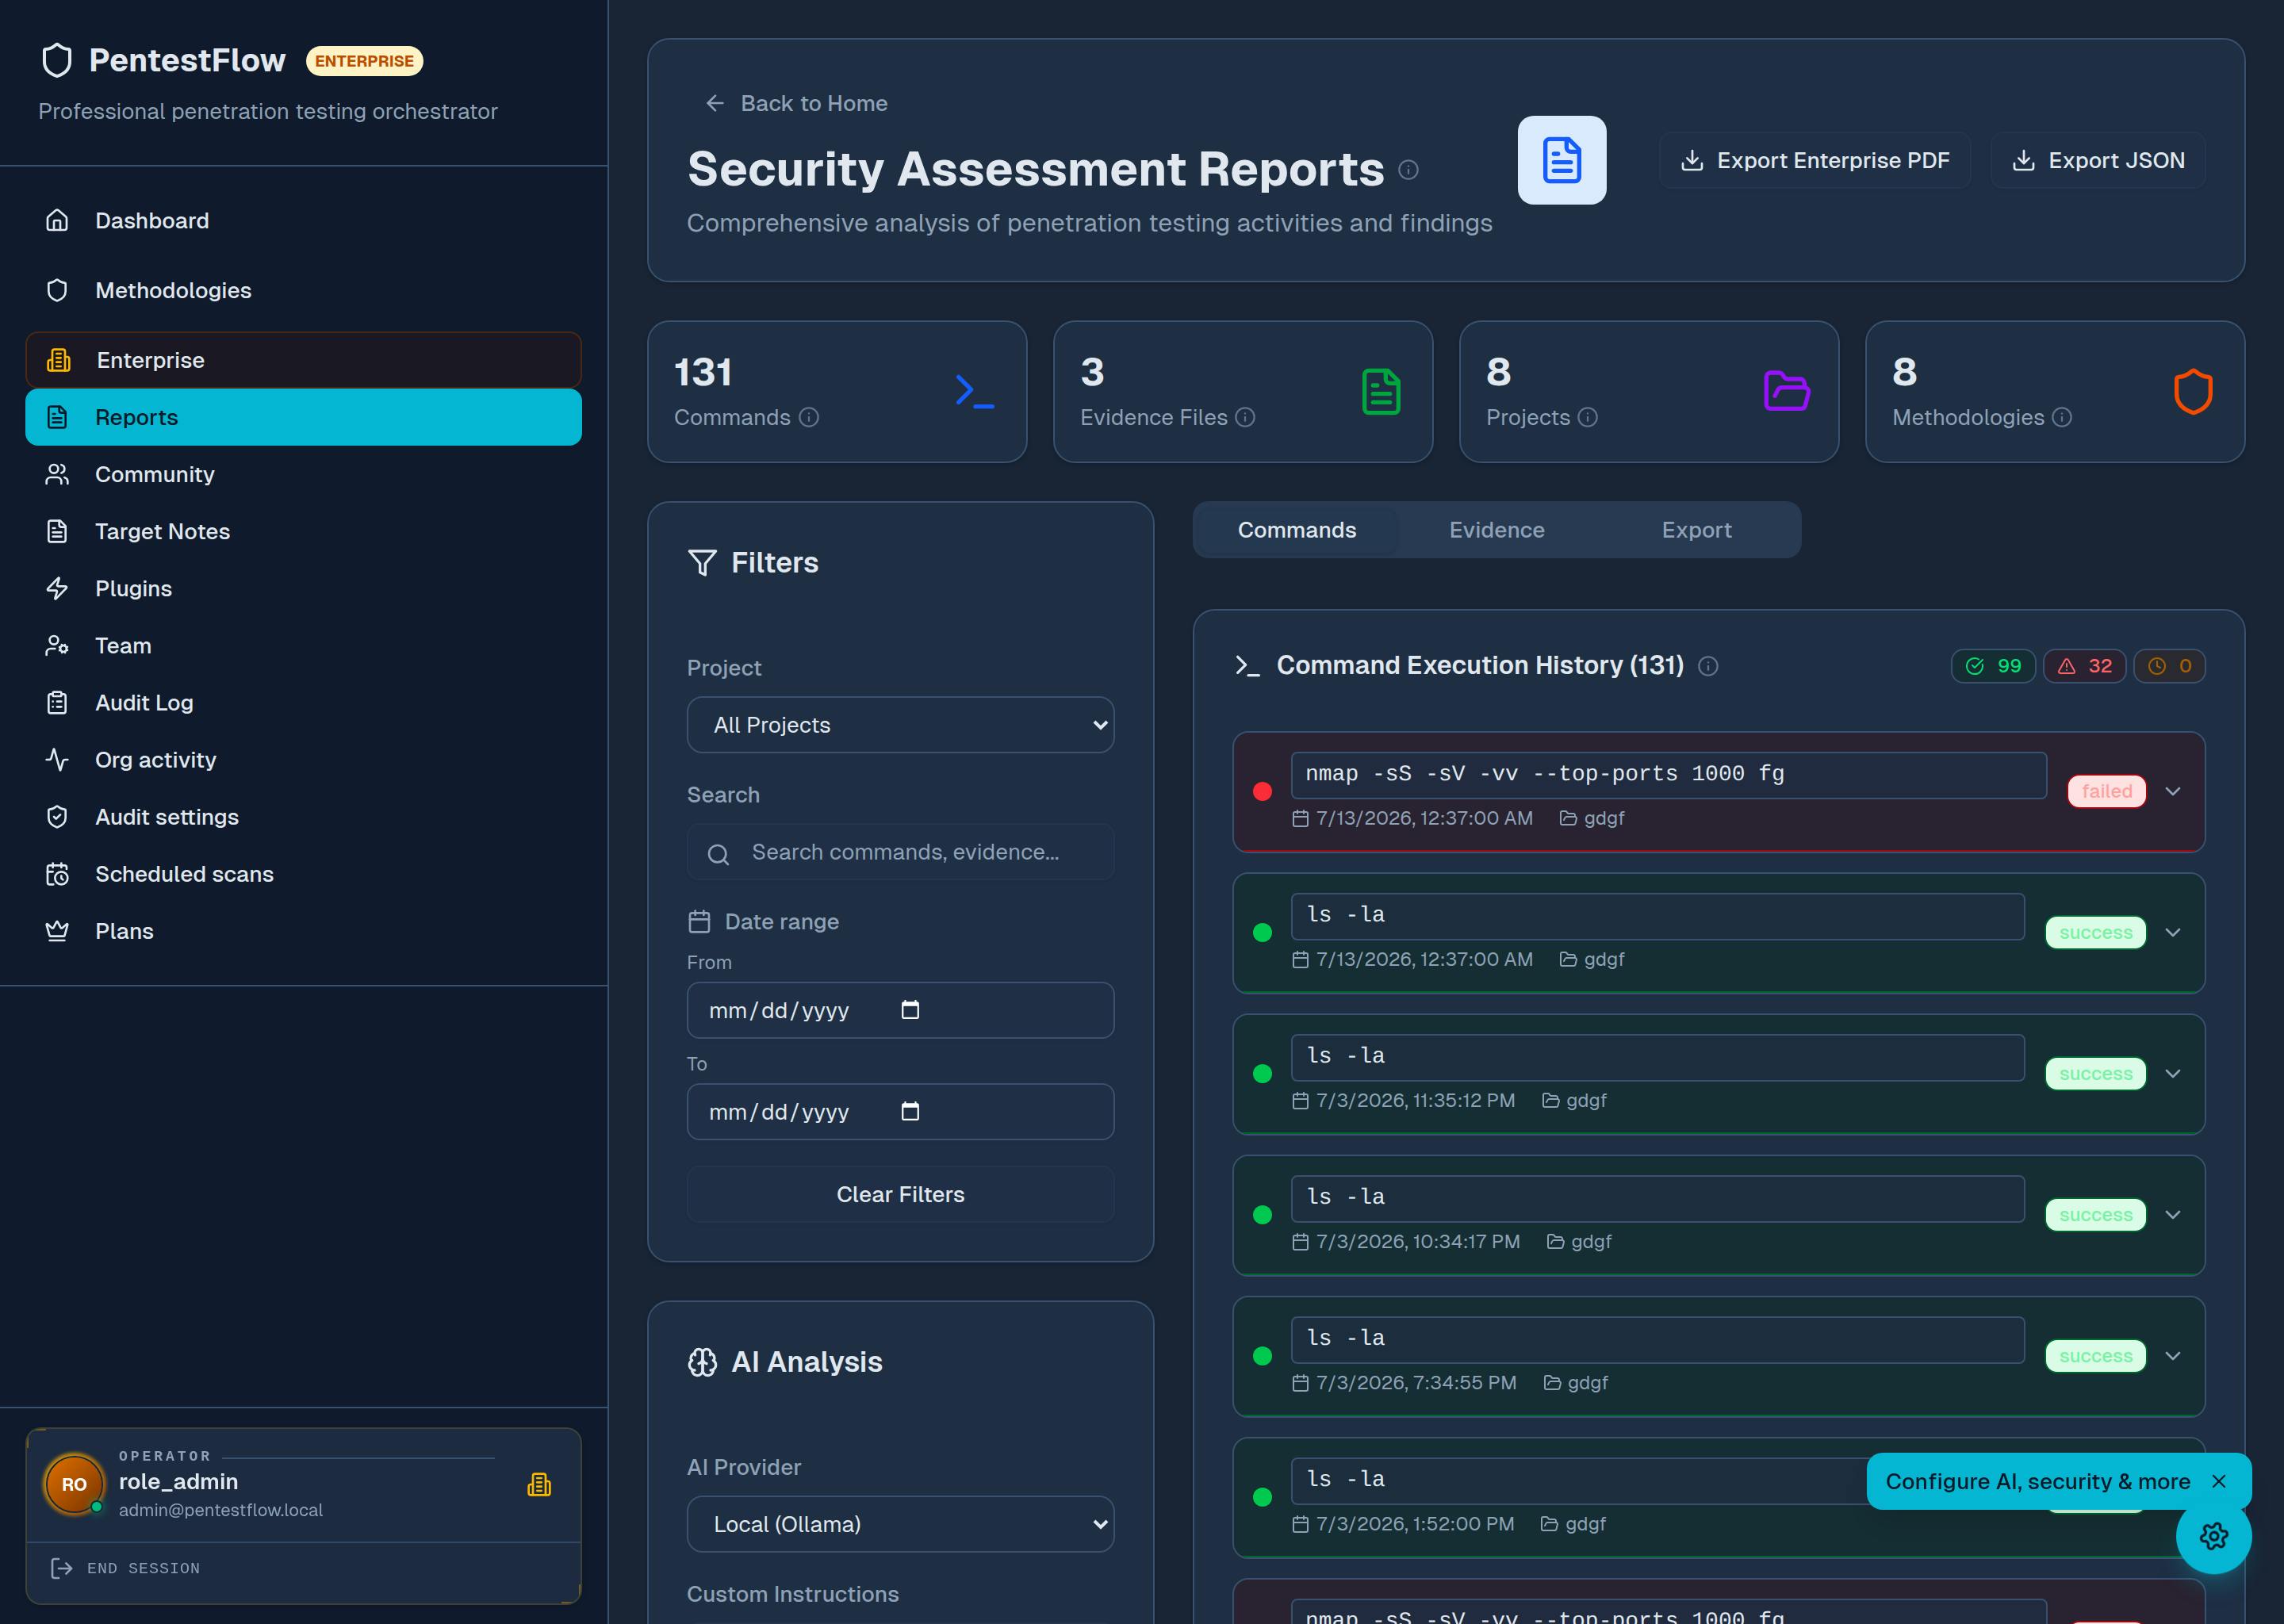This screenshot has height=1624, width=2284.
Task: Click the AI Analysis brain icon
Action: (702, 1362)
